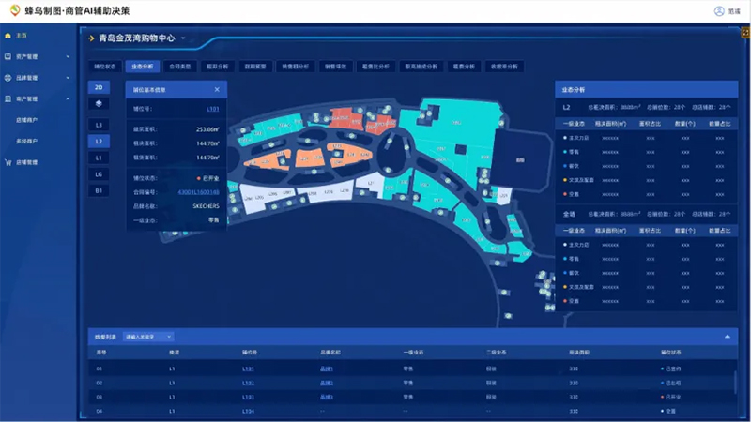Switch to the 铺位状态 tab
The width and height of the screenshot is (751, 422).
(x=105, y=67)
